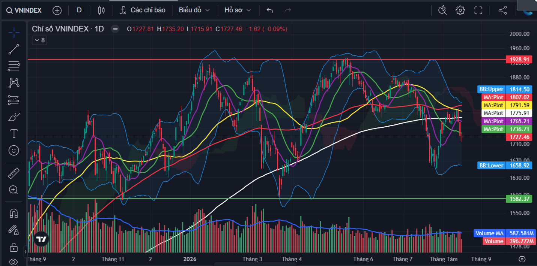This screenshot has height=266, width=537.
Task: Open the quick search lightning icon
Action: (x=442, y=10)
